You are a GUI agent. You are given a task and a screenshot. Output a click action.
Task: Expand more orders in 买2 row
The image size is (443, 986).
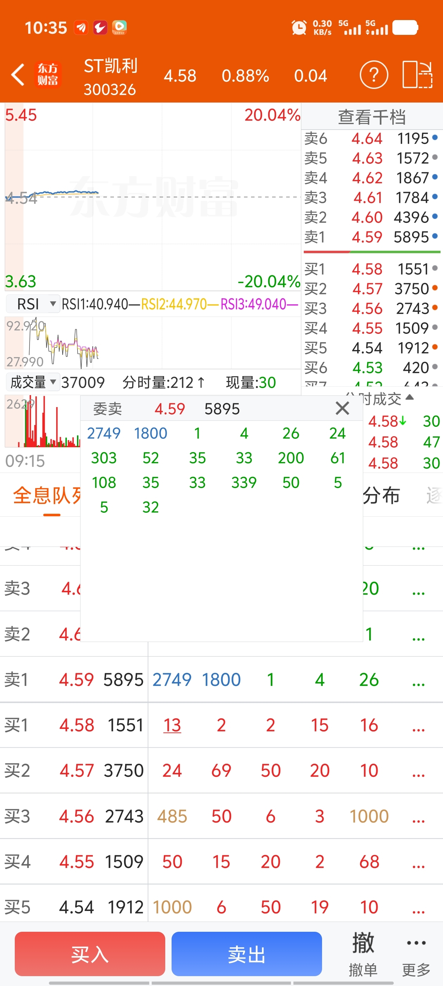[x=418, y=771]
